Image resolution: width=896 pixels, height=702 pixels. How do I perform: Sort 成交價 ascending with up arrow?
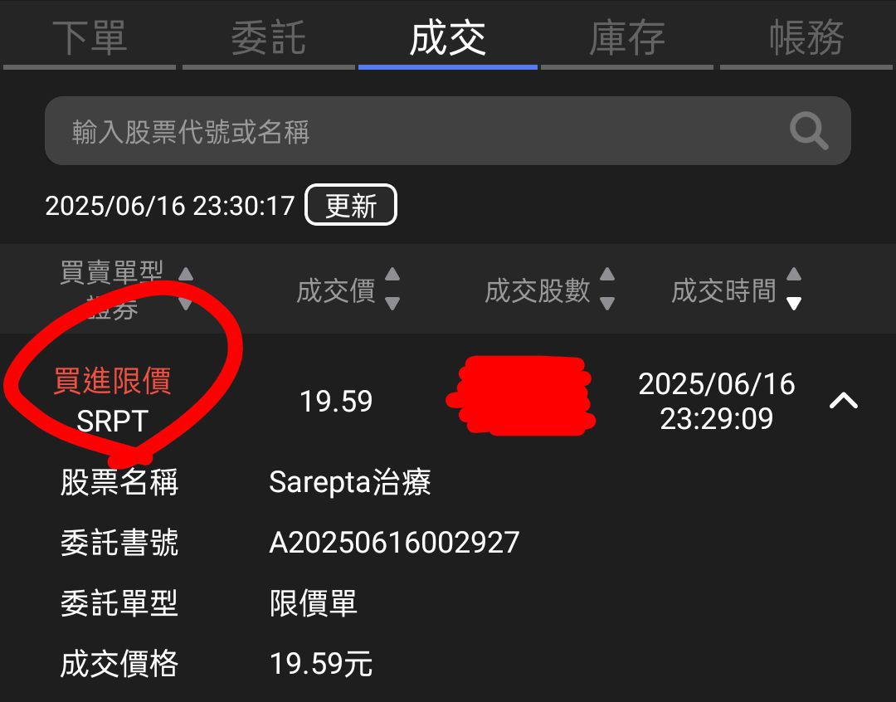tap(392, 275)
